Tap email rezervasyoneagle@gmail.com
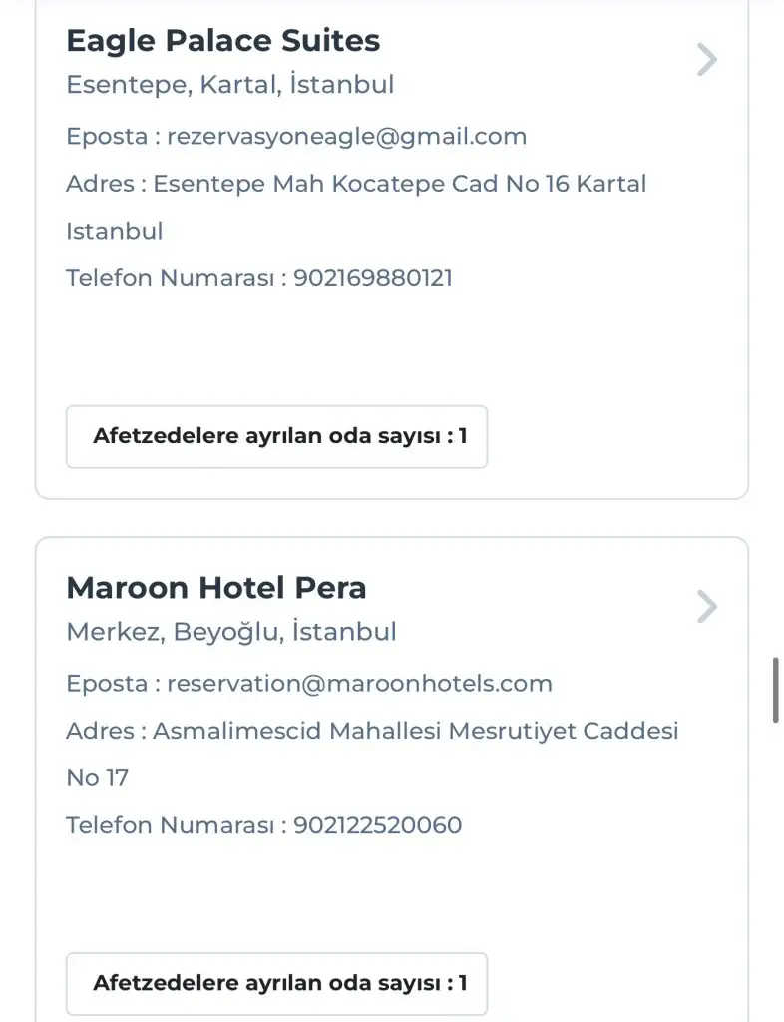784x1022 pixels. [346, 137]
